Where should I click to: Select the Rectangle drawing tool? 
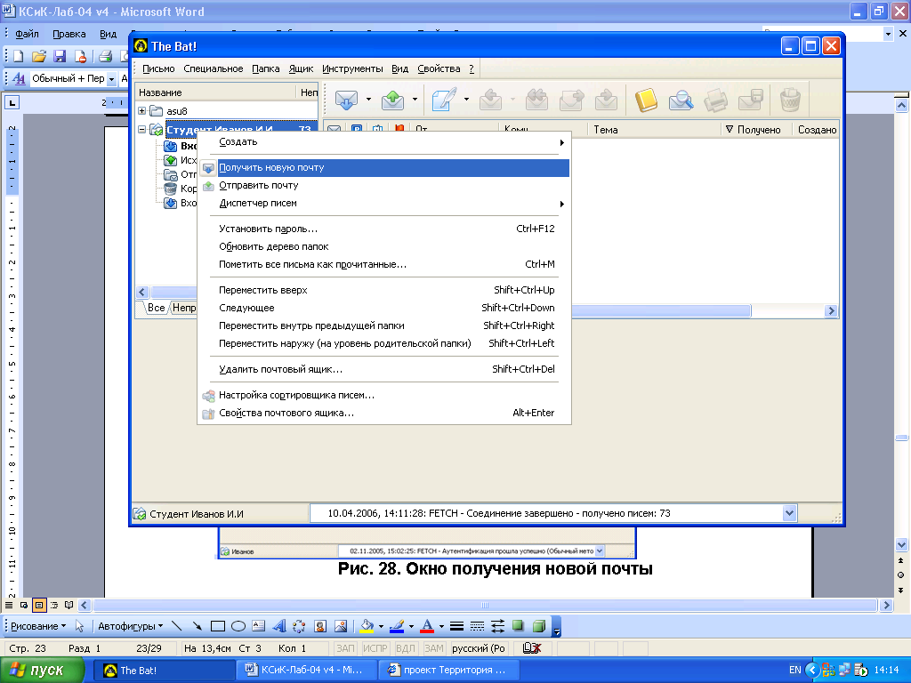(218, 626)
